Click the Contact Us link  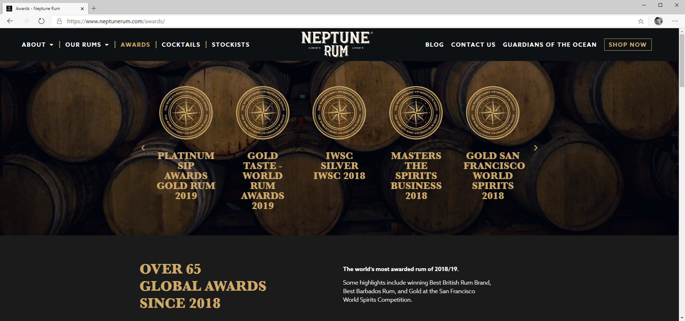coord(473,45)
